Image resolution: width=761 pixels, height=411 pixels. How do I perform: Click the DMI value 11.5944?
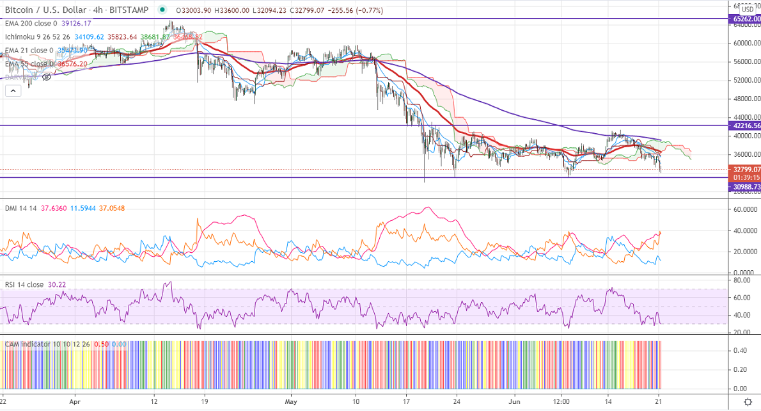(x=83, y=208)
